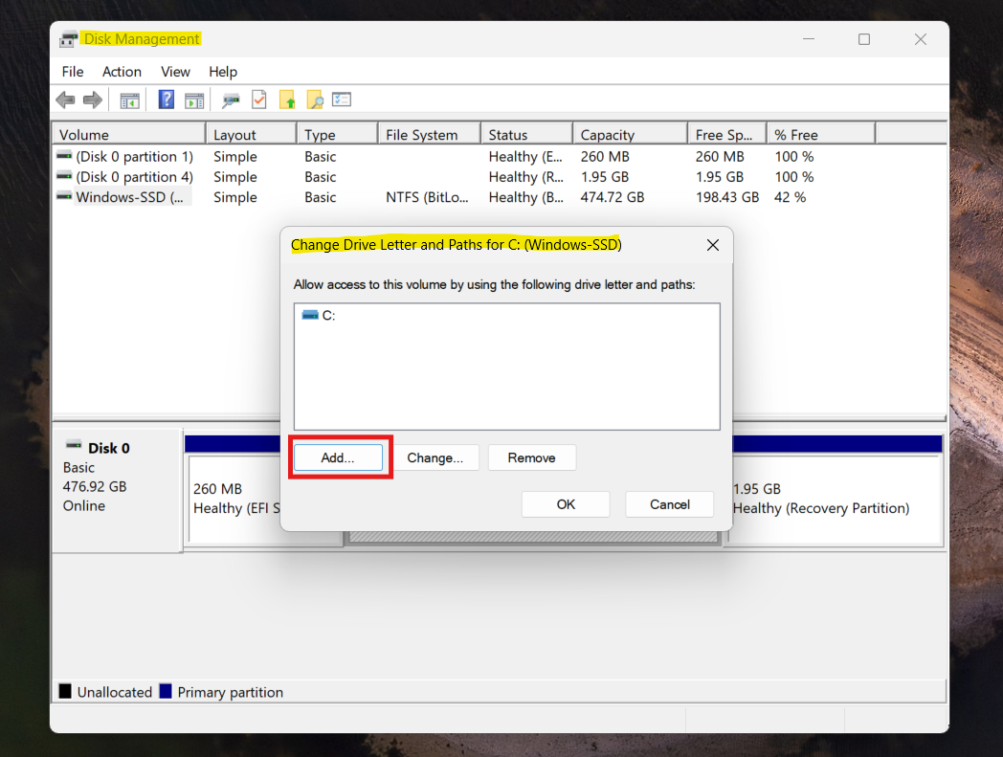Click the checklist settings toolbar icon

click(342, 100)
